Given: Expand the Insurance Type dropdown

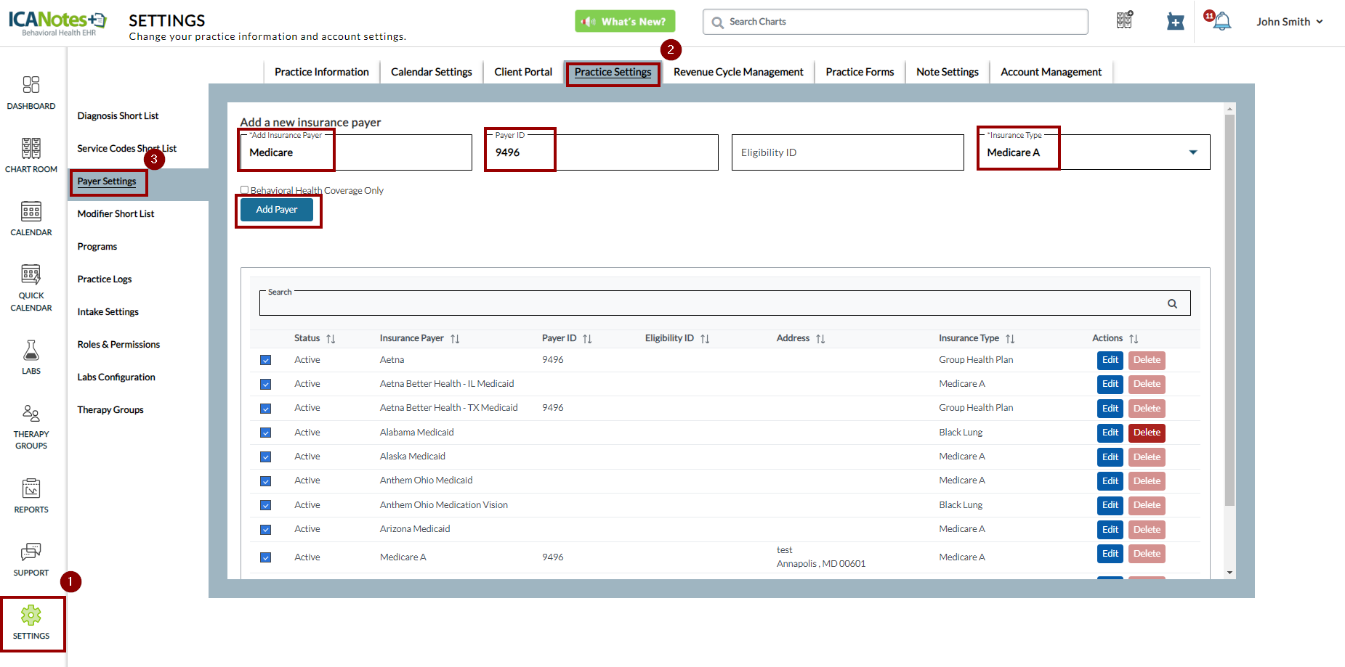Looking at the screenshot, I should click(1192, 152).
